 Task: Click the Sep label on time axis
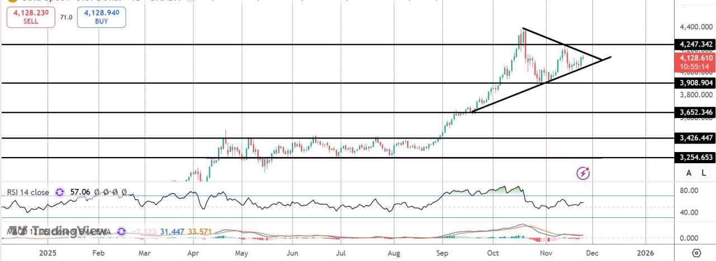click(441, 253)
